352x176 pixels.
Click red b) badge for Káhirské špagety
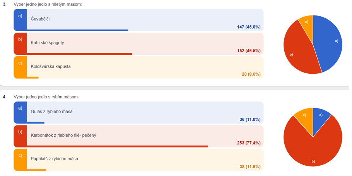coord(20,44)
